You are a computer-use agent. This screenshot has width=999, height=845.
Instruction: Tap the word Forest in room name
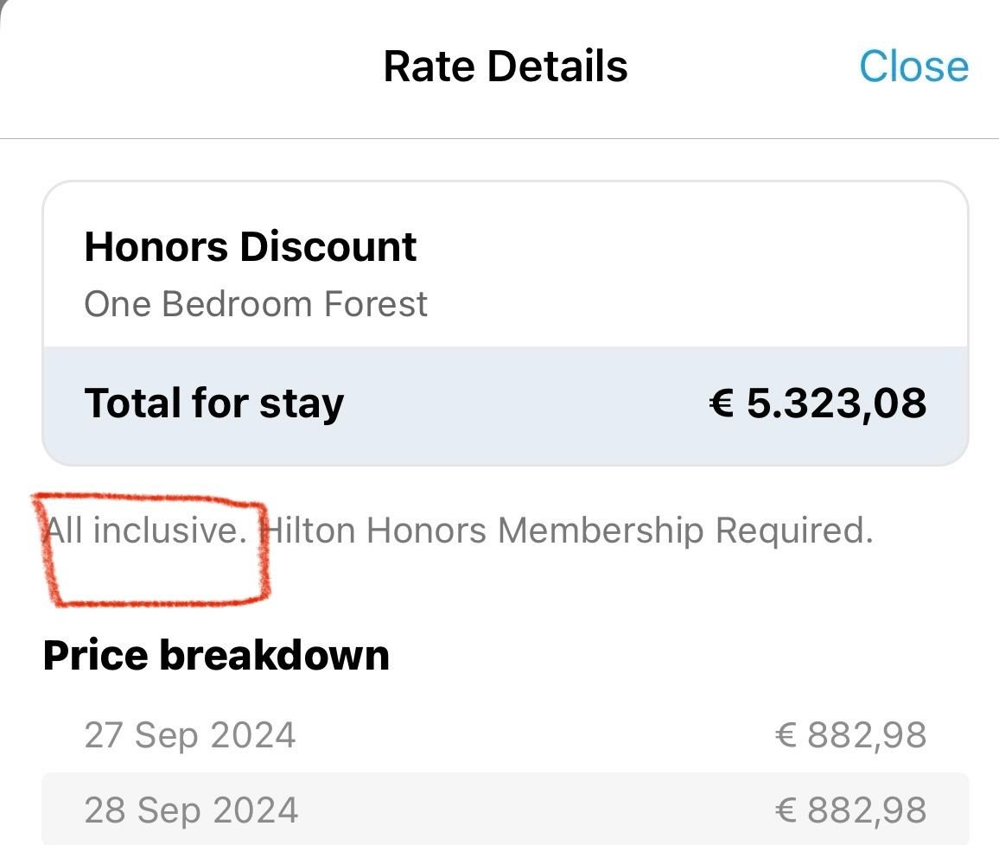[x=375, y=304]
